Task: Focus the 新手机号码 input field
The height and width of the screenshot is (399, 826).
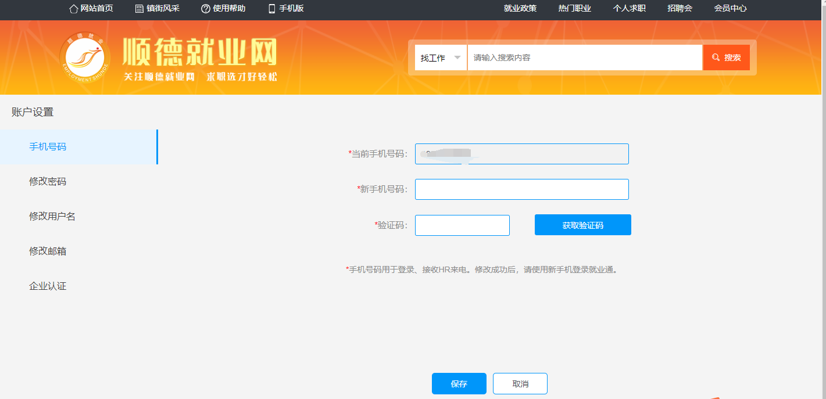Action: coord(521,189)
